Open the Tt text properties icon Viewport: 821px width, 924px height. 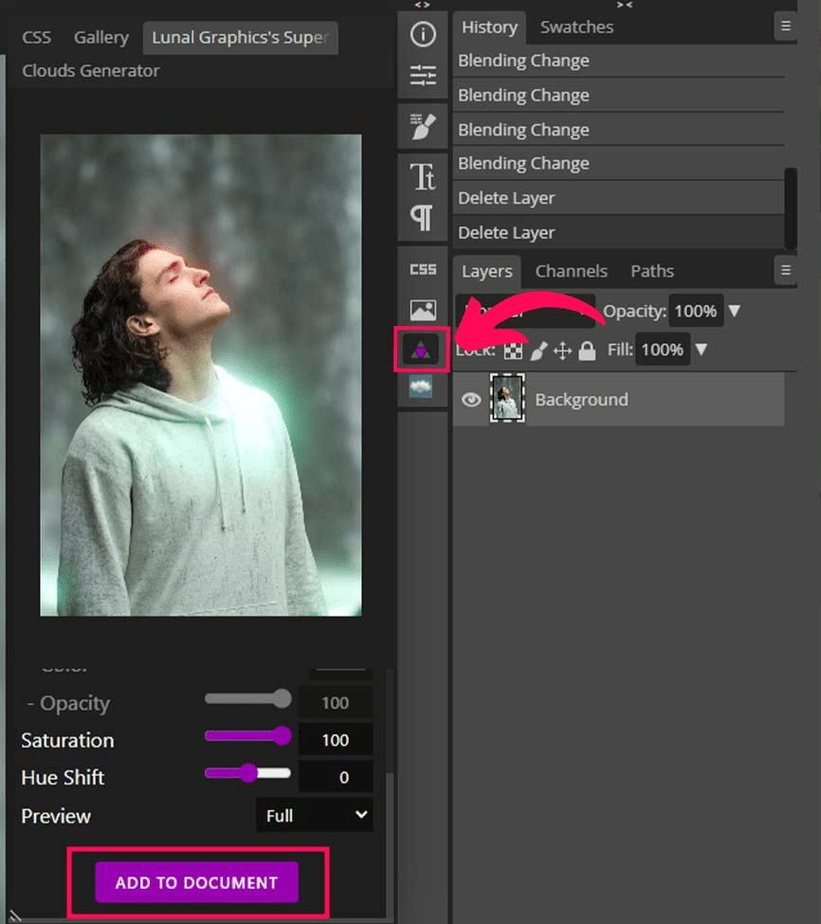point(423,176)
